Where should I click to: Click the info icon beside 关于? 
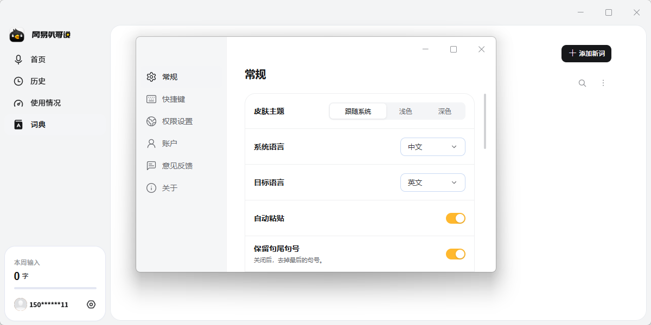pos(151,188)
